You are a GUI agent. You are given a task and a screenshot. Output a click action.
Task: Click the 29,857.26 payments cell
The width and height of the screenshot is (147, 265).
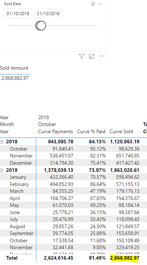click(x=63, y=226)
